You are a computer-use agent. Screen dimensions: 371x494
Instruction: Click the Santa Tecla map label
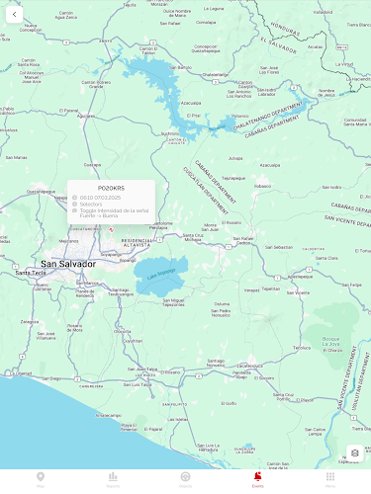[x=31, y=273]
